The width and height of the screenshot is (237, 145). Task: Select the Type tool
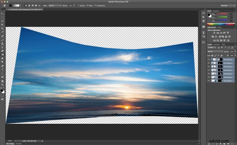[2, 70]
